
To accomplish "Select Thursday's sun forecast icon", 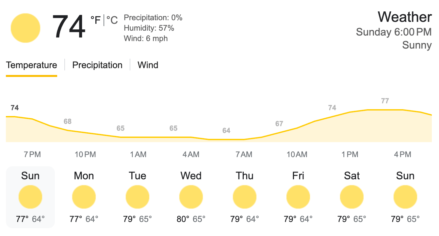I will coord(245,197).
